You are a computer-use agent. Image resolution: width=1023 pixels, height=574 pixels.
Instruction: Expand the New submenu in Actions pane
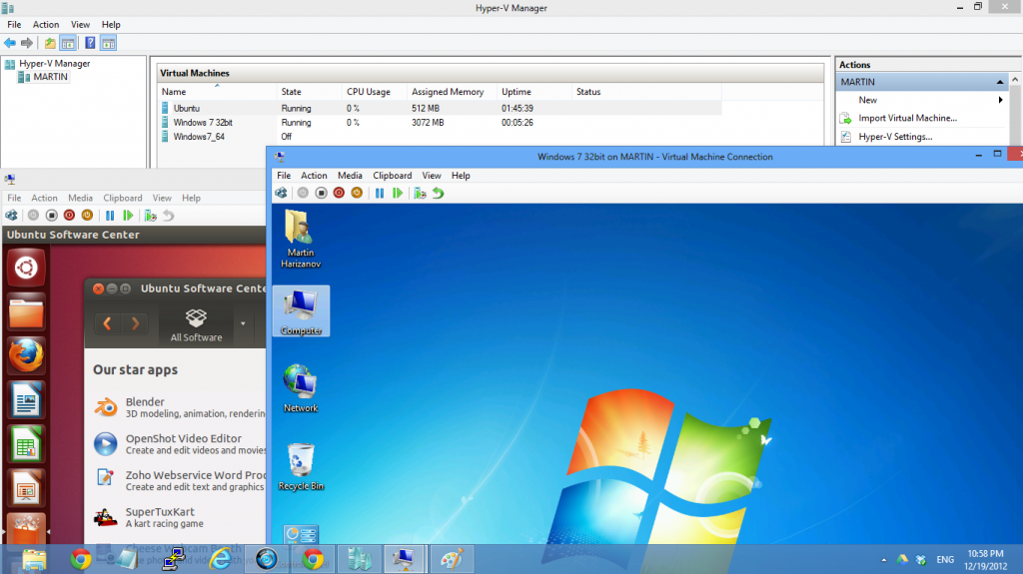pyautogui.click(x=1000, y=100)
